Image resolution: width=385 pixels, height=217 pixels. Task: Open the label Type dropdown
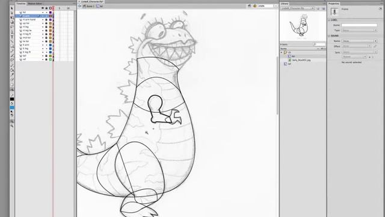(359, 30)
